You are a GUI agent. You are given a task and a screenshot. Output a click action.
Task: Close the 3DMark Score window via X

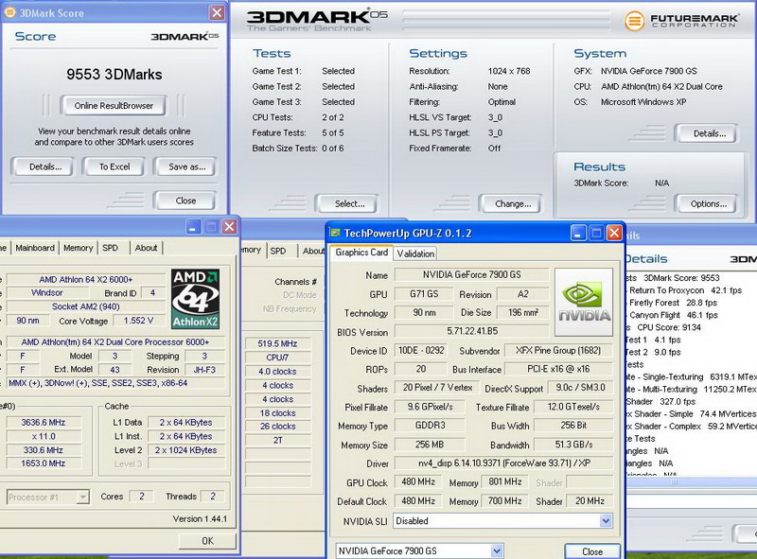tap(218, 12)
